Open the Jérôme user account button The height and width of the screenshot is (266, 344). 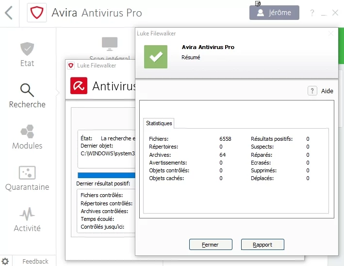(274, 13)
